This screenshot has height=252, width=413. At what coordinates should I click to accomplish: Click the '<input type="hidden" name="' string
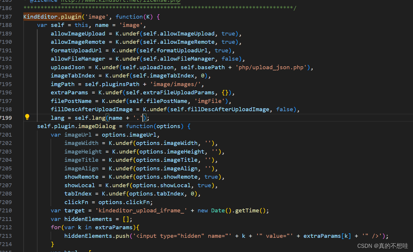pyautogui.click(x=182, y=236)
